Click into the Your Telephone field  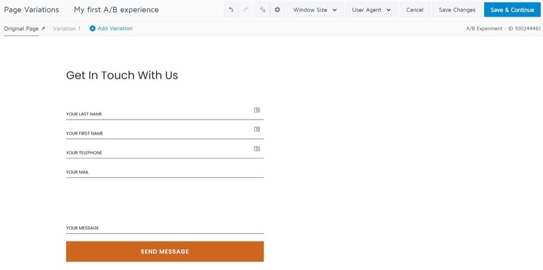[165, 152]
